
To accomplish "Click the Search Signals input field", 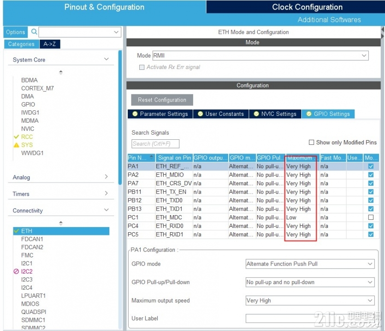I will [x=155, y=144].
